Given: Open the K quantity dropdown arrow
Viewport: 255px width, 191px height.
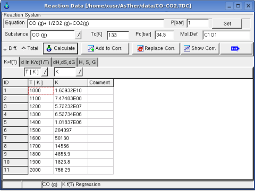Looking at the screenshot, I should 79,72.
